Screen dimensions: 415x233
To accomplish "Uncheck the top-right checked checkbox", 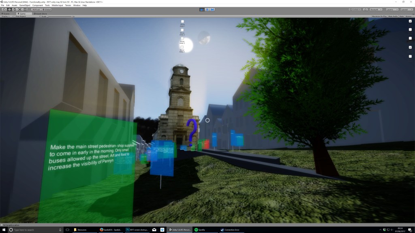I will 410,21.
